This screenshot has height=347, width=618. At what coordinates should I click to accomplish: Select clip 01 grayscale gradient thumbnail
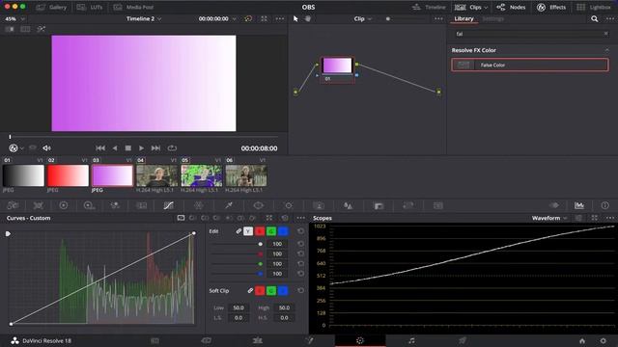coord(23,175)
